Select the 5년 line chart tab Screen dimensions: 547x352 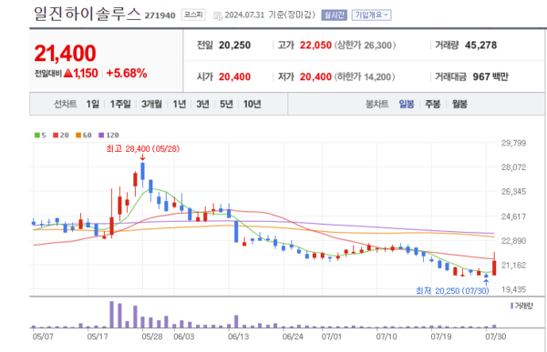coord(226,104)
